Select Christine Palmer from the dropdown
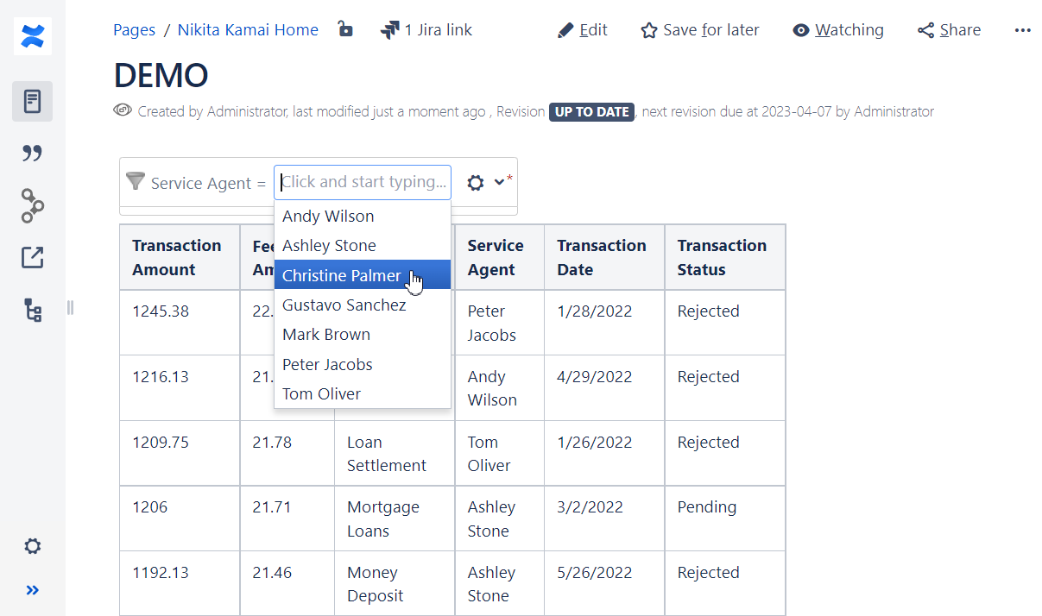The image size is (1042, 616). tap(343, 274)
